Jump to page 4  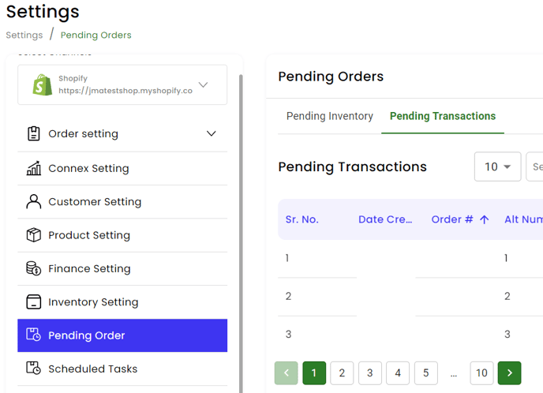click(x=398, y=373)
